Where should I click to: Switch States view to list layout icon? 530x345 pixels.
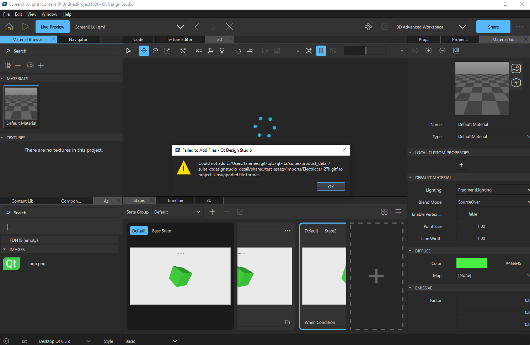tap(398, 212)
